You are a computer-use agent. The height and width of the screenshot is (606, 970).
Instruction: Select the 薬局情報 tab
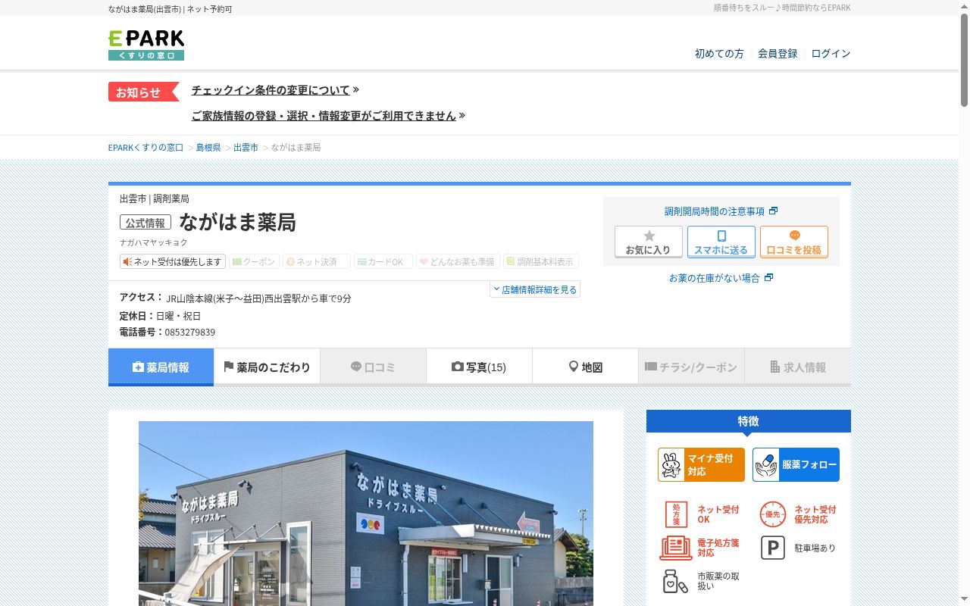[161, 367]
